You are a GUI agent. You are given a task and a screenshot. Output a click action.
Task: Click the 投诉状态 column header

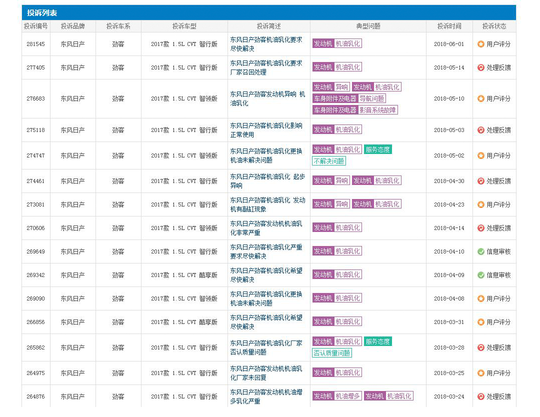coord(494,26)
